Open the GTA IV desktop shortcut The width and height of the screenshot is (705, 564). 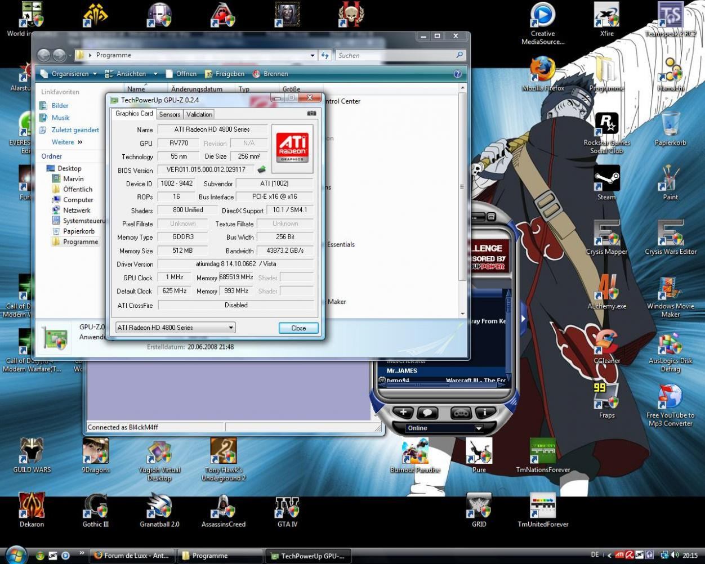287,511
